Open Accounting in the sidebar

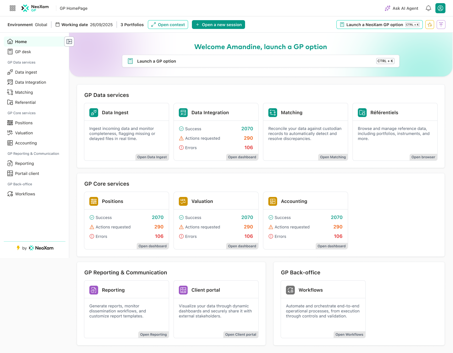[x=34, y=143]
